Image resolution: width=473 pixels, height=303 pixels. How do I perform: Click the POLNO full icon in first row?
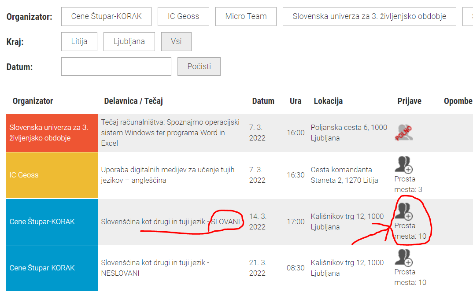coord(403,133)
